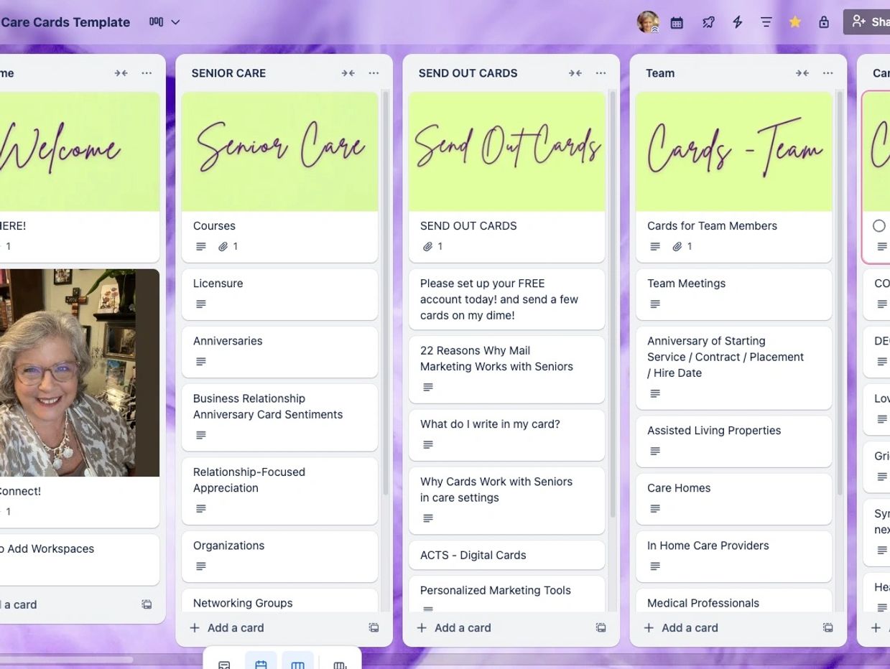Click the Send Out Cards cover image
Viewport: 890px width, 669px height.
pyautogui.click(x=506, y=151)
